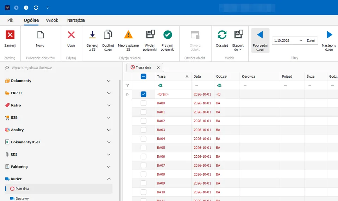
Task: Expand the Dokumenty sidebar section
Action: pyautogui.click(x=109, y=81)
